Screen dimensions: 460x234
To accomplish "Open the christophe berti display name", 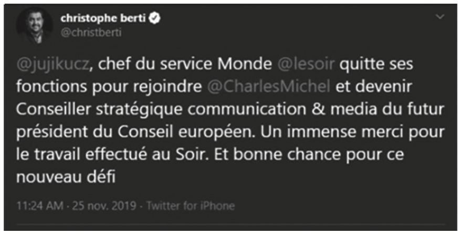I will point(103,18).
